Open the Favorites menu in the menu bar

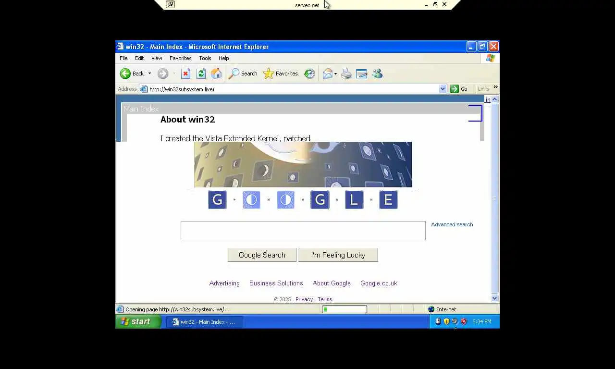coord(180,58)
